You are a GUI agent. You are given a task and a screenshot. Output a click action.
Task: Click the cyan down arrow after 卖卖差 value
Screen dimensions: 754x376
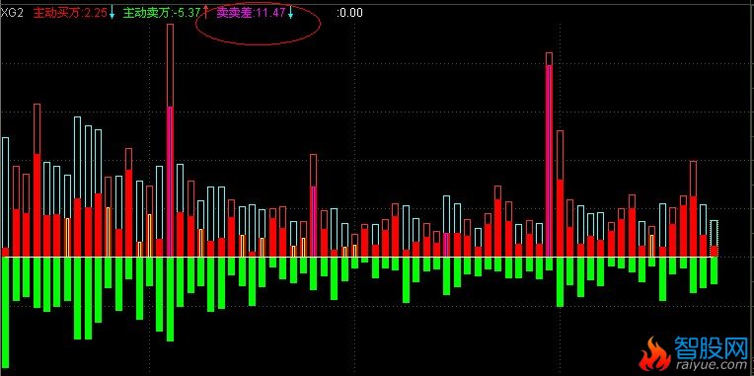tap(290, 13)
